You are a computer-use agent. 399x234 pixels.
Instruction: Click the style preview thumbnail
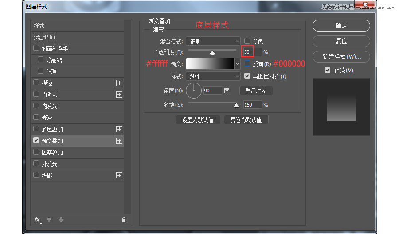pos(341,107)
